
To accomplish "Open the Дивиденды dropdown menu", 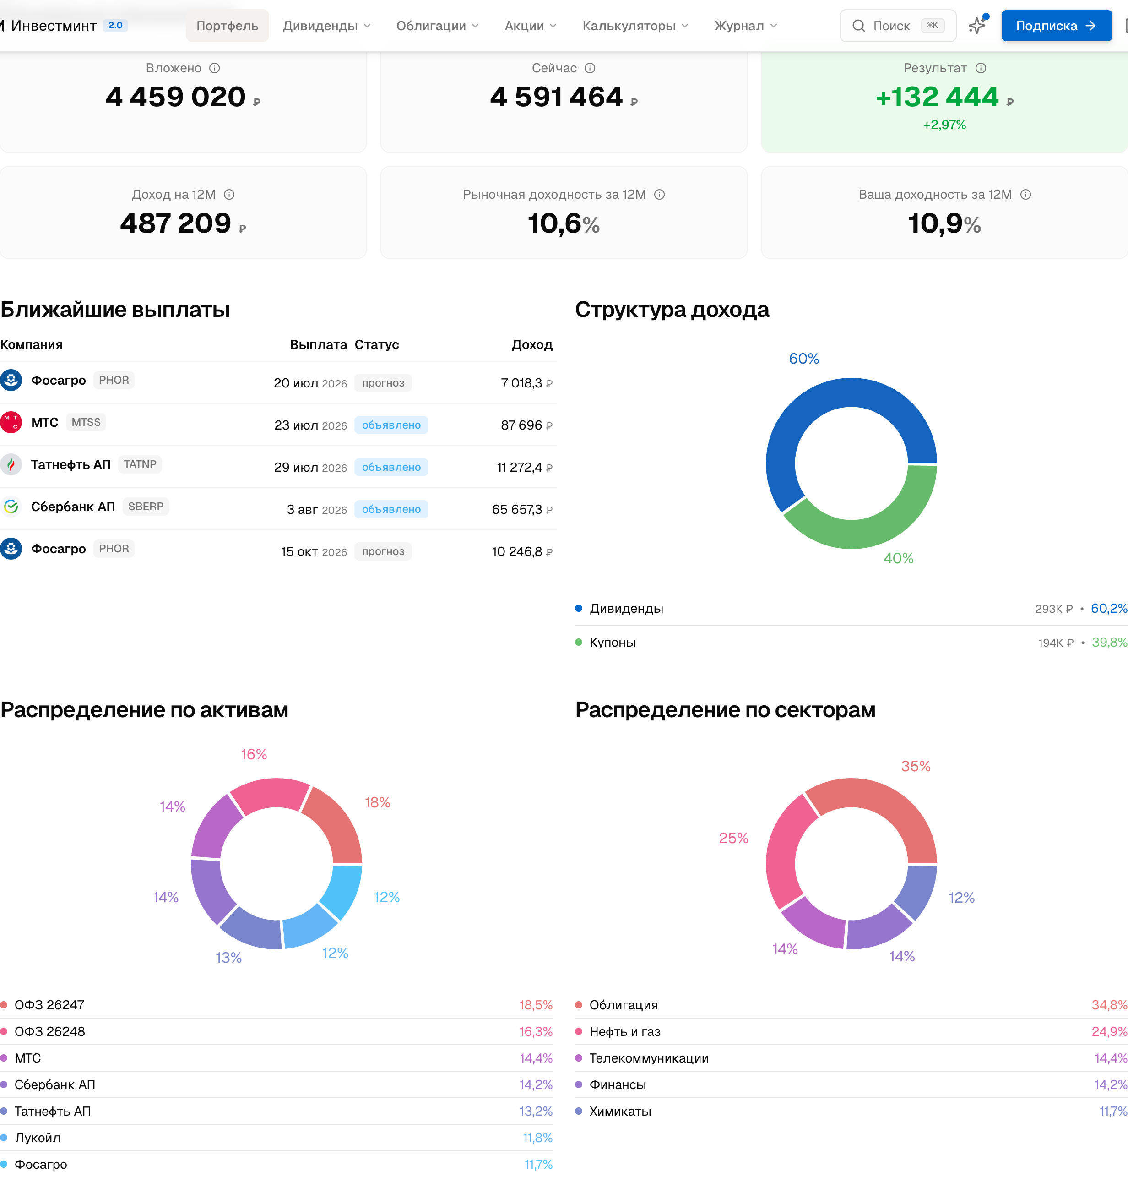I will 326,26.
